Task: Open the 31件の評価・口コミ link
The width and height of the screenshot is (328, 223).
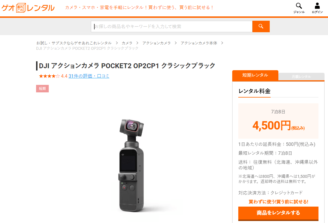Action: (89, 76)
